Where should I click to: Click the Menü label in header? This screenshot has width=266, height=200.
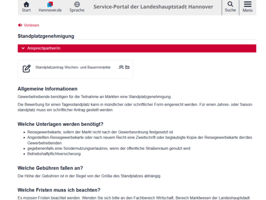coord(247,10)
